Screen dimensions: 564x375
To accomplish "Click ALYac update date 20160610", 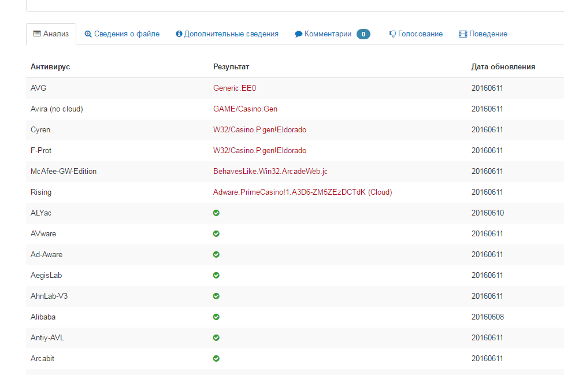I will 487,213.
